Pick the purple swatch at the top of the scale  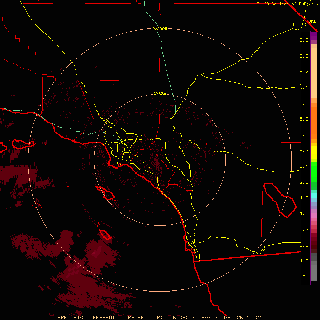point(314,36)
